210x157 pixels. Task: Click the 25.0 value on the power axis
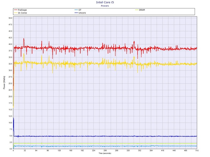point(10,84)
